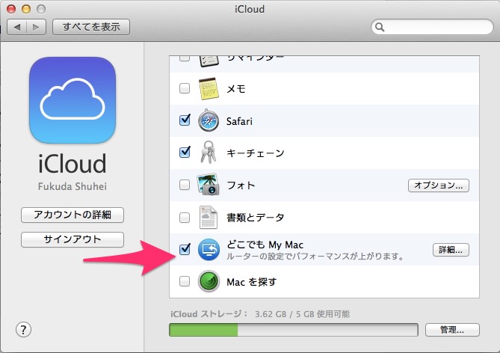Screen dimensions: 500x353
Task: Focus the search input field
Action: tap(432, 27)
